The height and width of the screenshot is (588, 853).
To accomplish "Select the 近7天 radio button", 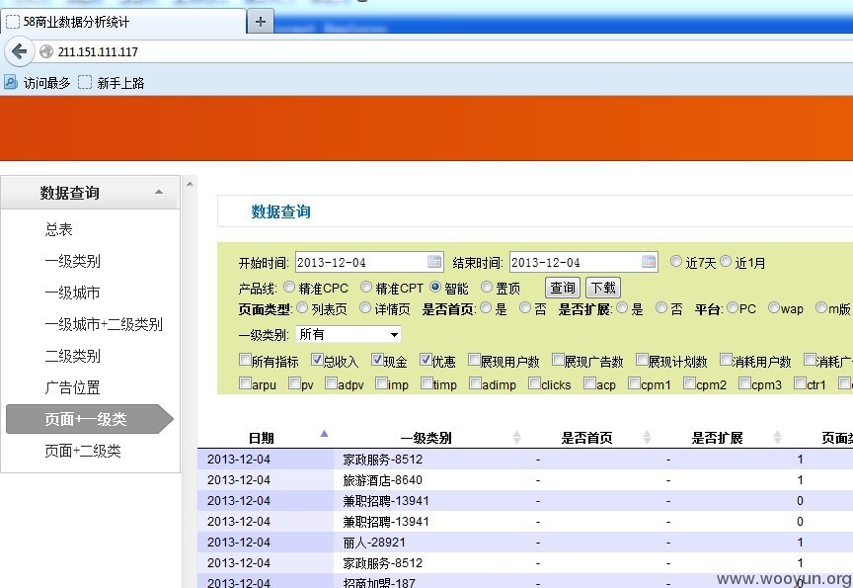I will click(x=675, y=261).
